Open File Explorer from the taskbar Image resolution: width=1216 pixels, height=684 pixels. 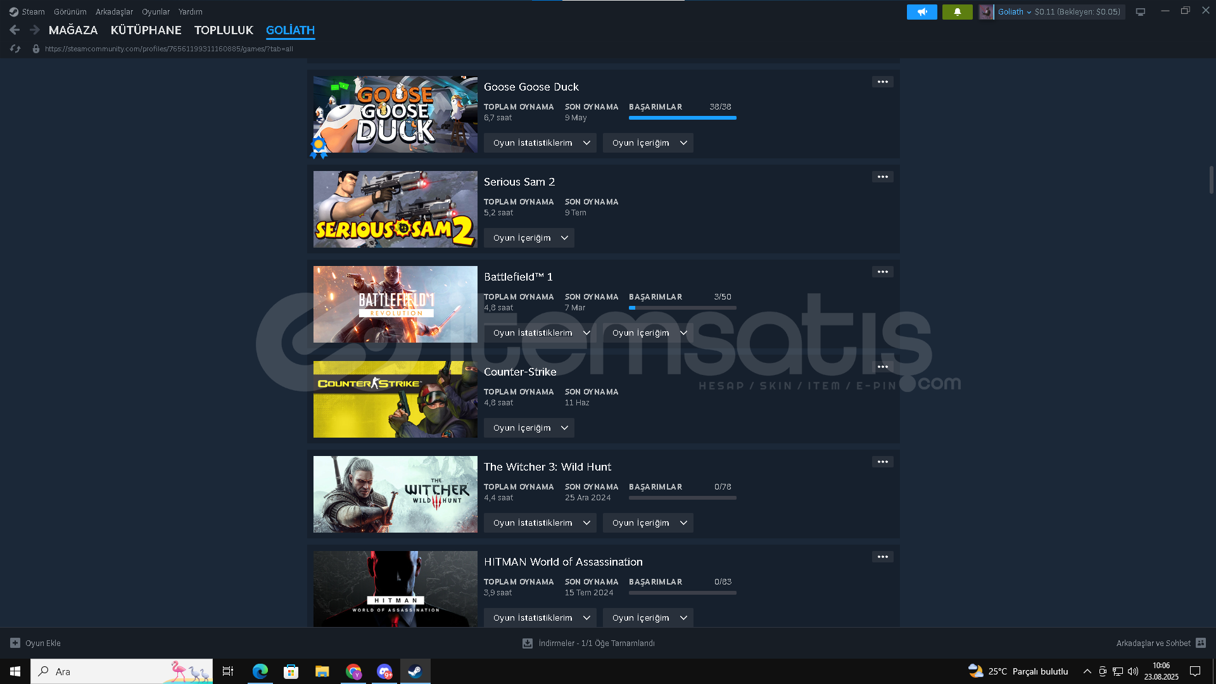click(x=322, y=671)
